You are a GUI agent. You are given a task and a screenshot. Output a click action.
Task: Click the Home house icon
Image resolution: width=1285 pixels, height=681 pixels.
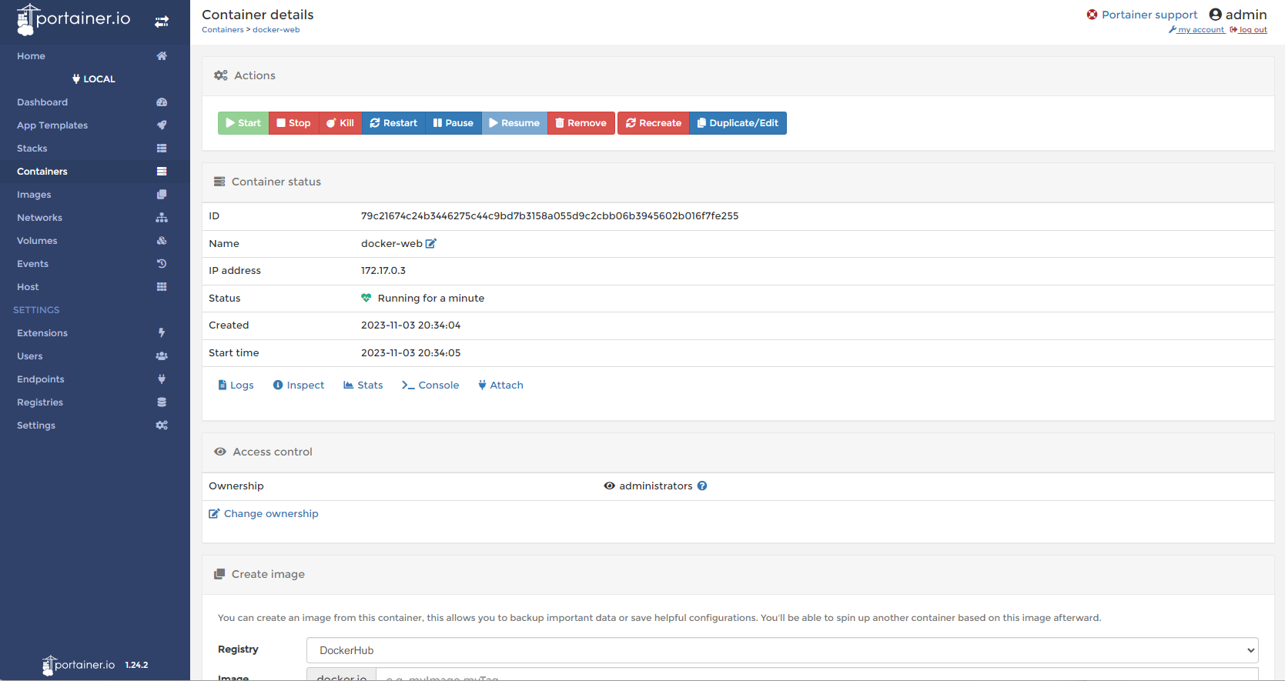[162, 56]
